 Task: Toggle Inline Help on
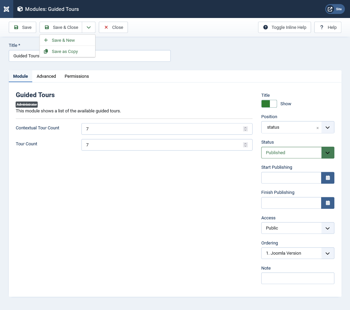284,28
